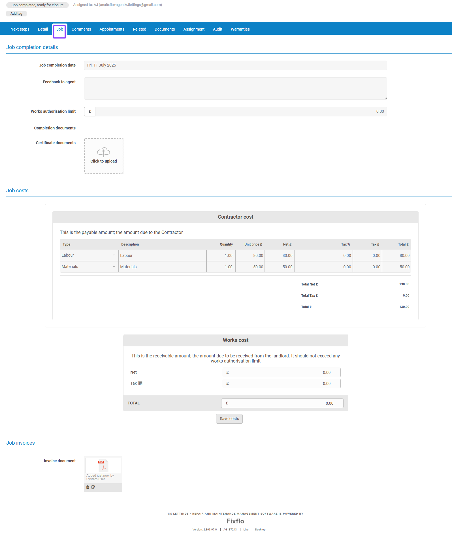Open the Audit tab
This screenshot has width=452, height=535.
[x=218, y=29]
